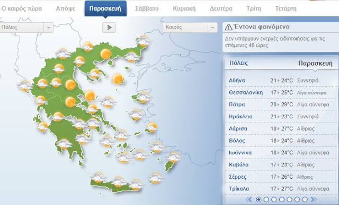
Task: Open the Καβάλα city forecast
Action: (239, 165)
